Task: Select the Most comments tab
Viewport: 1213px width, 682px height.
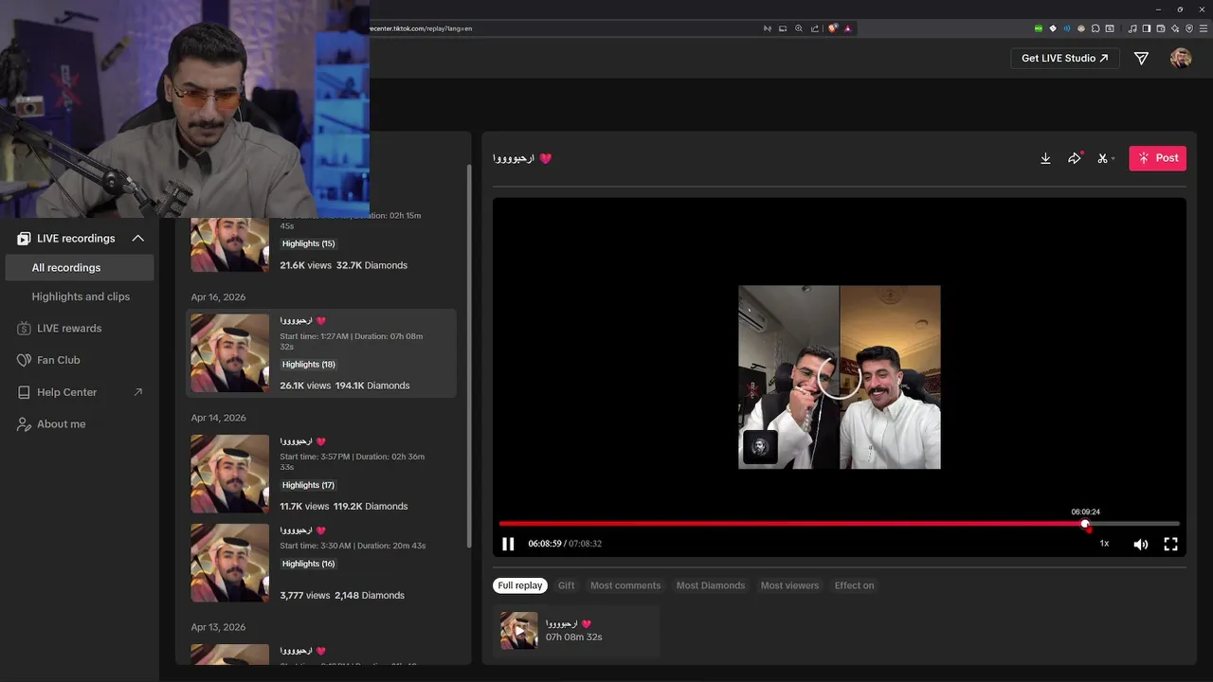Action: [x=625, y=585]
